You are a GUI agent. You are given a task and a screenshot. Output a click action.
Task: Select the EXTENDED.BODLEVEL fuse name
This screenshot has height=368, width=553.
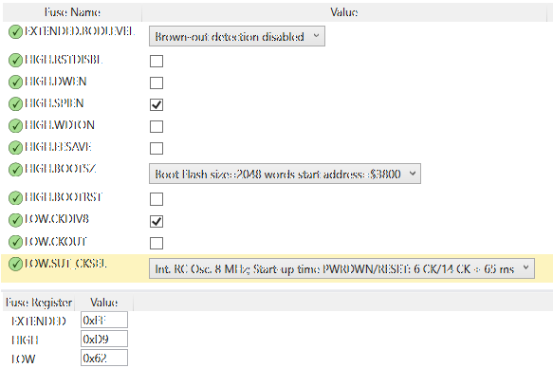[80, 31]
